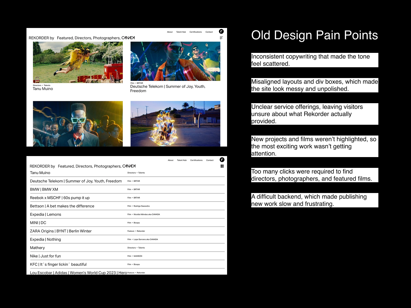Open the 'BMW | BMW XM' list row

(127, 189)
